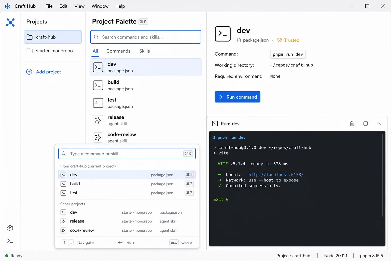Click the starter-monorepo folder icon
Viewport: 391px width, 261px height.
[30, 51]
